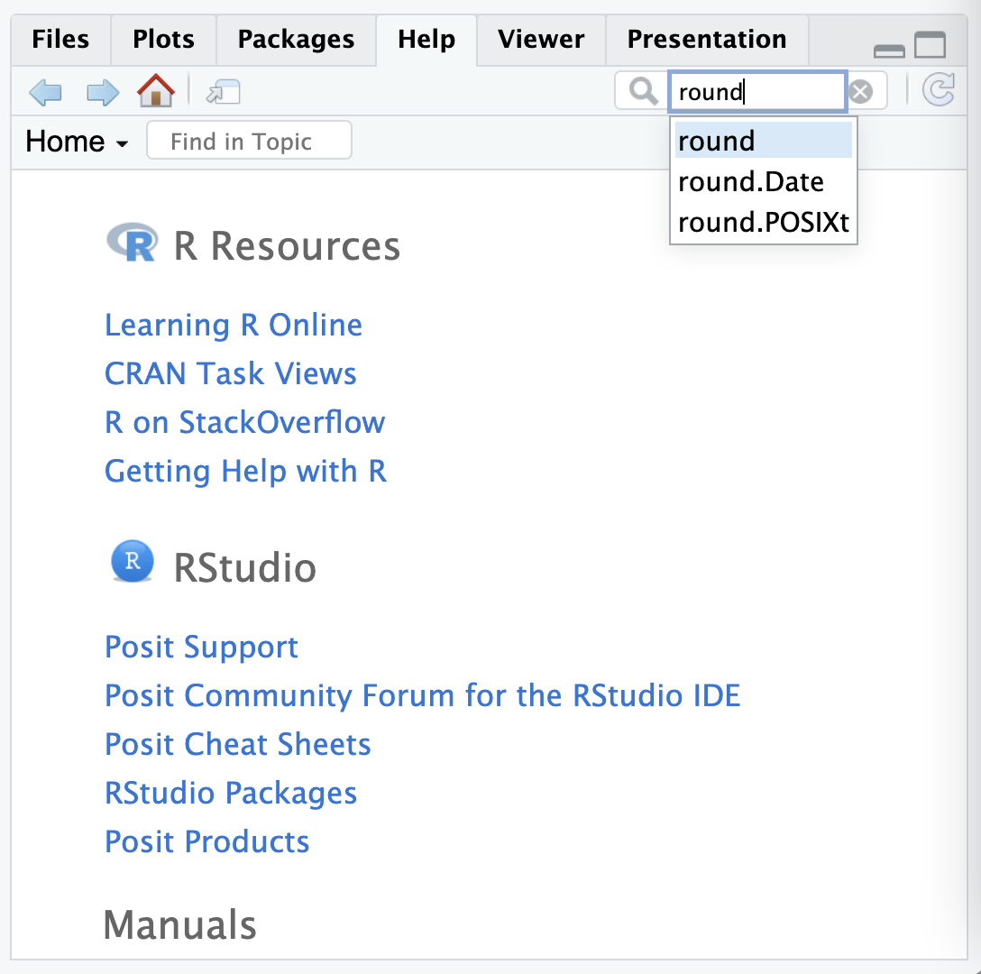Show help in new window icon
981x974 pixels.
coord(224,92)
